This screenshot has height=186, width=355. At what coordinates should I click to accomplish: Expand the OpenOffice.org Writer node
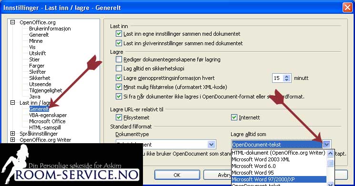click(13, 140)
